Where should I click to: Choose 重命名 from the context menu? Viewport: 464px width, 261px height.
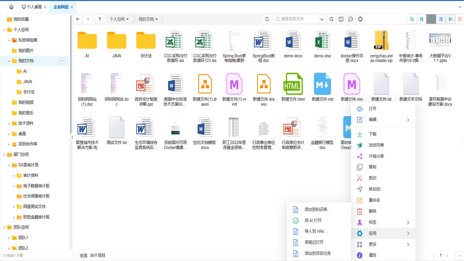coord(384,200)
